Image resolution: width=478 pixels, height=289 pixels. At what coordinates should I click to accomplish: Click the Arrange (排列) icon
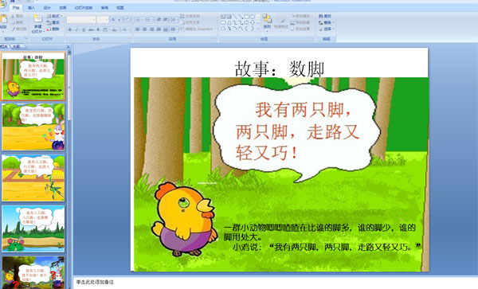coord(267,19)
